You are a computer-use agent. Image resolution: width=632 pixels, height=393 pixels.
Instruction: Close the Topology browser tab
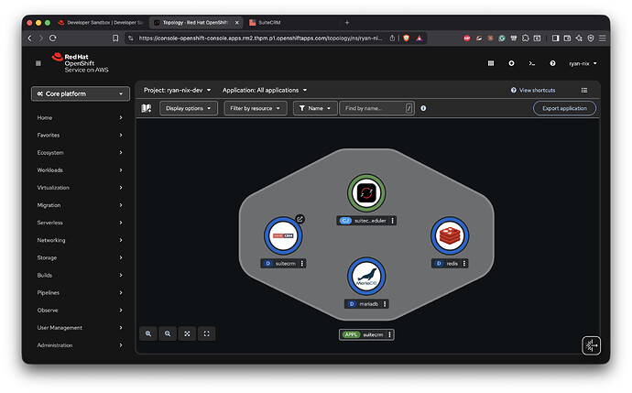(x=237, y=23)
